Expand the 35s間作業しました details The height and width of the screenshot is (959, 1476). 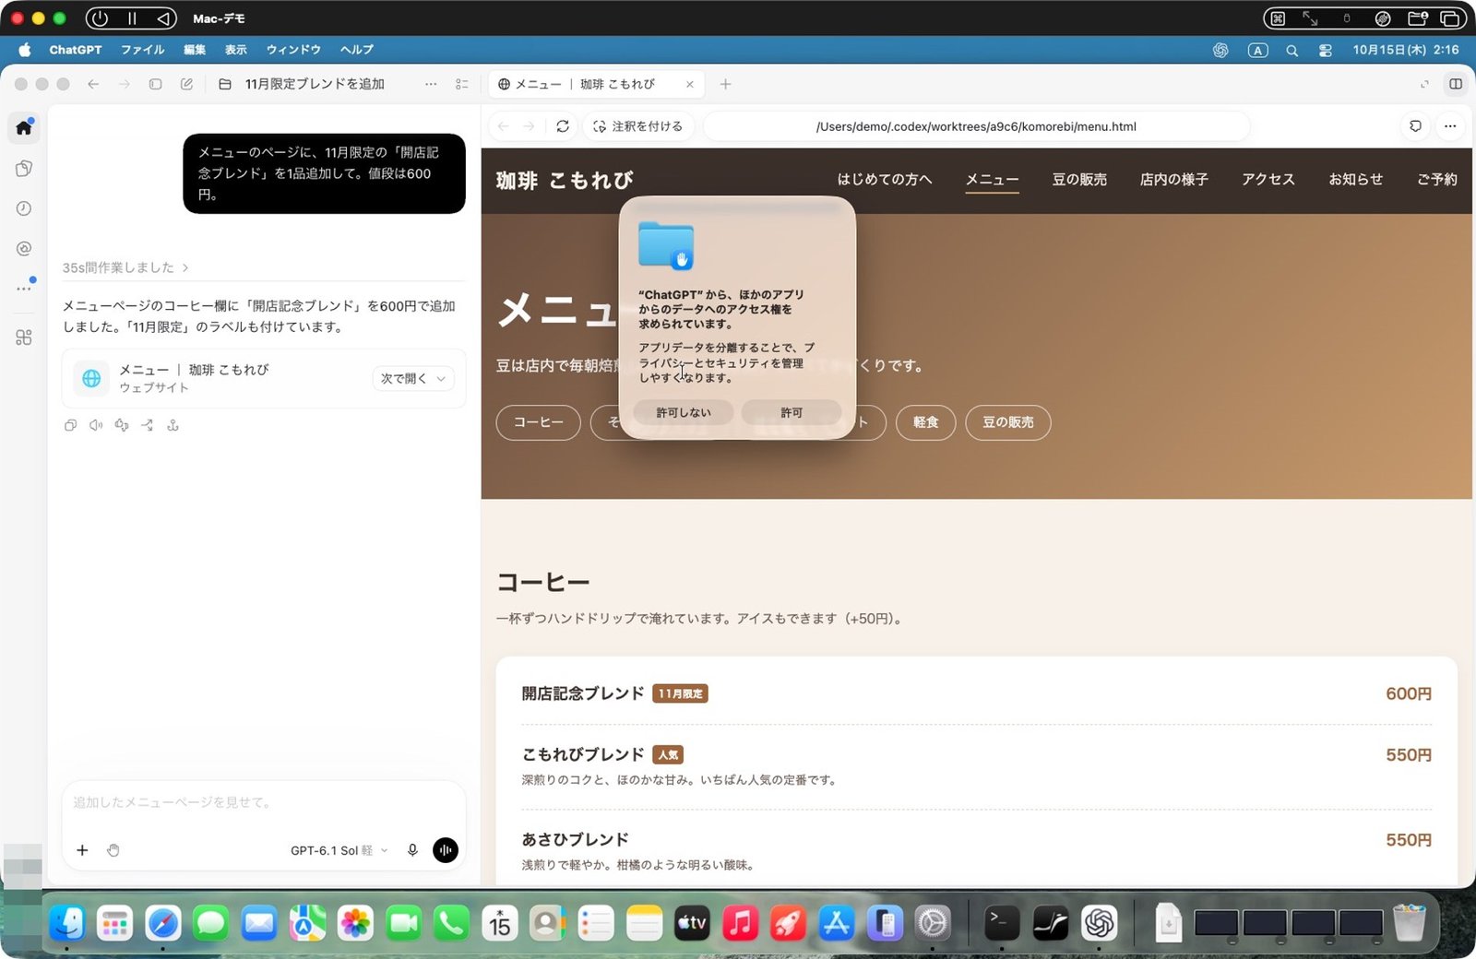(125, 267)
